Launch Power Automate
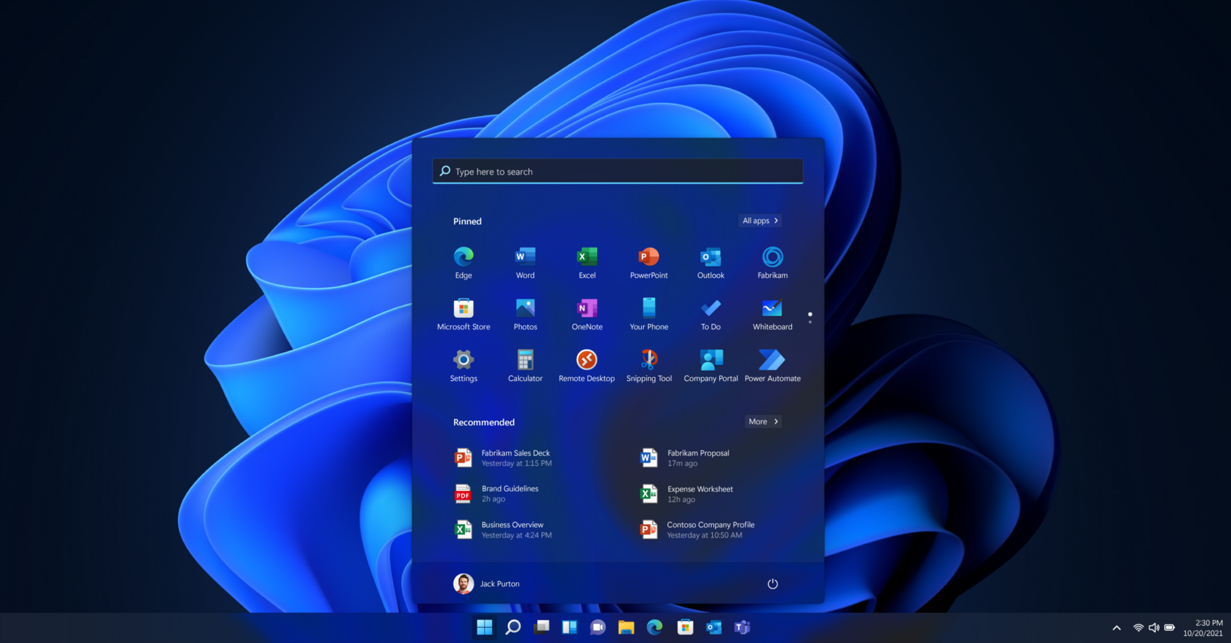This screenshot has width=1231, height=643. click(772, 366)
